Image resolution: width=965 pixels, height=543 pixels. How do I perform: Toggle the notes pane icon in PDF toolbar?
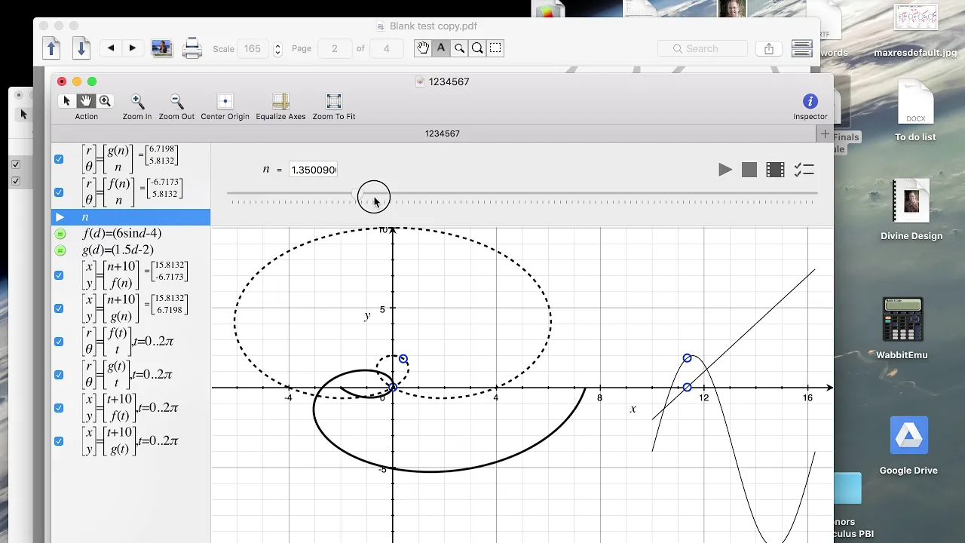coord(802,48)
